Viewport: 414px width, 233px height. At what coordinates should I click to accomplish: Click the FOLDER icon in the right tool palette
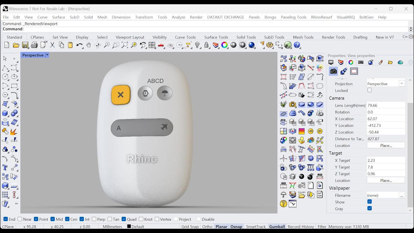pyautogui.click(x=302, y=195)
